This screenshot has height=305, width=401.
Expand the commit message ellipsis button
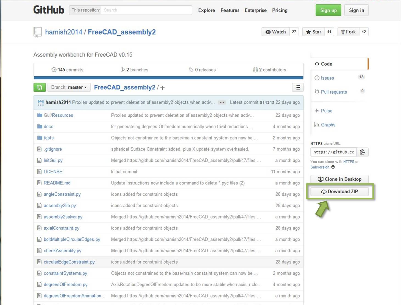tap(222, 102)
